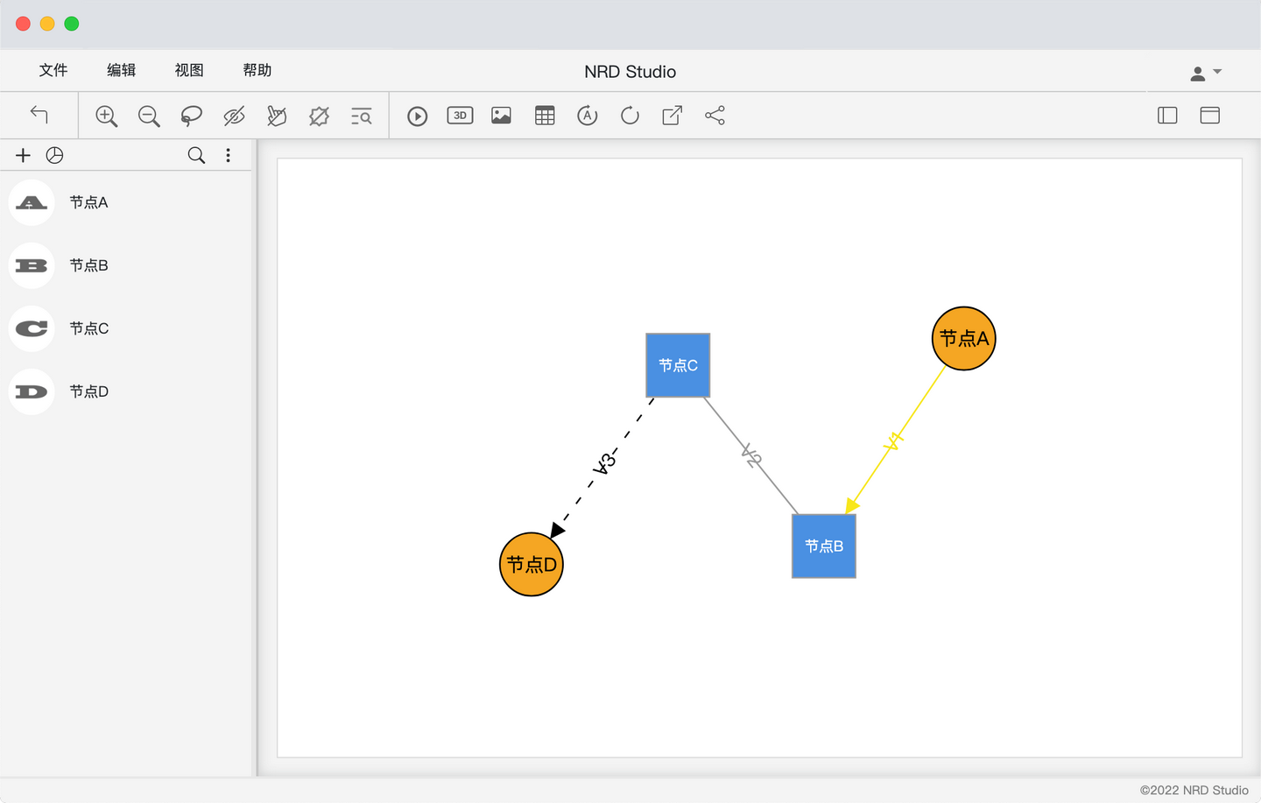The width and height of the screenshot is (1261, 803).
Task: Select the lasso selection tool
Action: coord(191,116)
